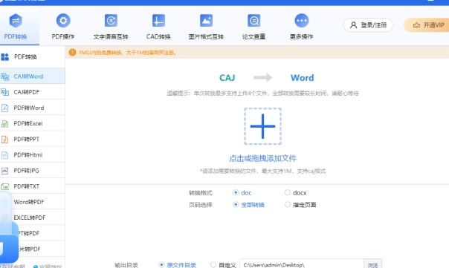Viewport: 449px width, 268px height.
Task: Switch to CAJ转PDF conversion
Action: point(33,92)
